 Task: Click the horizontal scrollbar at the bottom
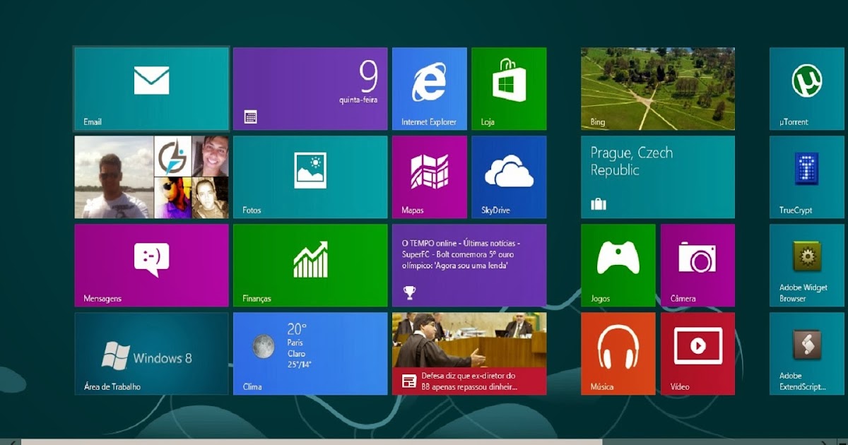311,442
